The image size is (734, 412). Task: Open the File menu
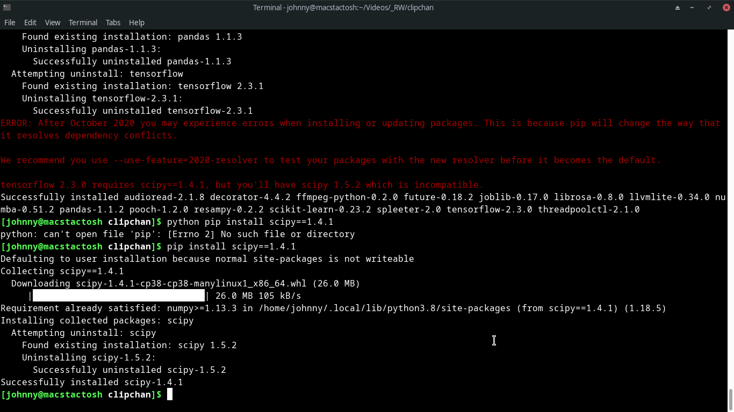click(10, 23)
